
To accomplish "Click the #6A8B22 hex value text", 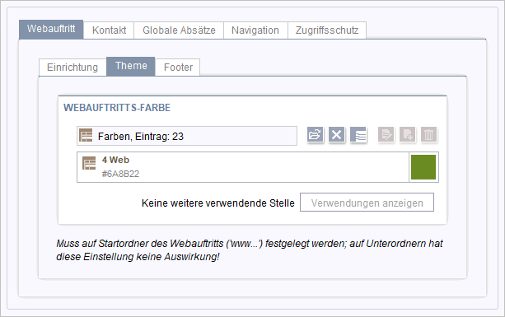I will [120, 174].
